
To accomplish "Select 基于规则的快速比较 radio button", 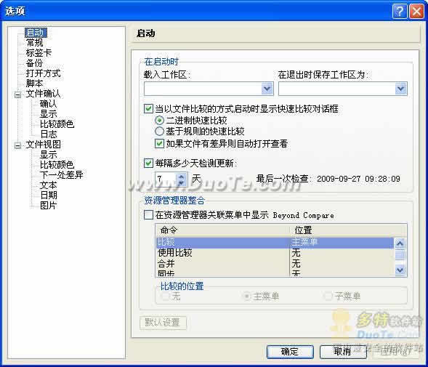I will point(159,132).
